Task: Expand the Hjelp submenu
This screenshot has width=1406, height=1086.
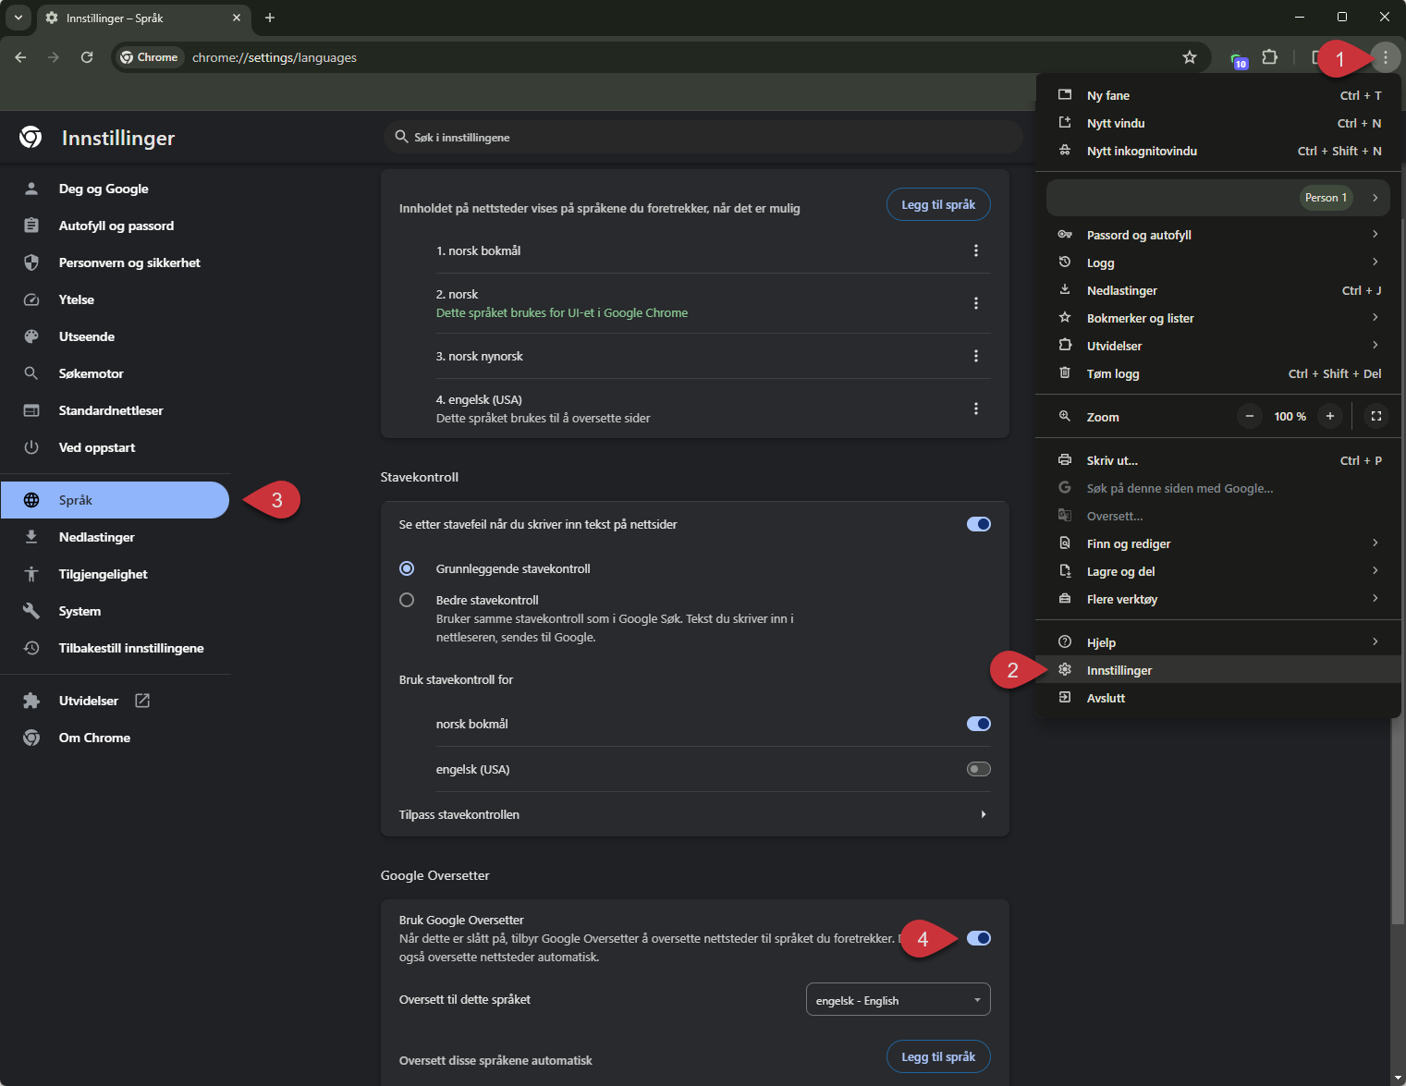Action: coord(1218,642)
